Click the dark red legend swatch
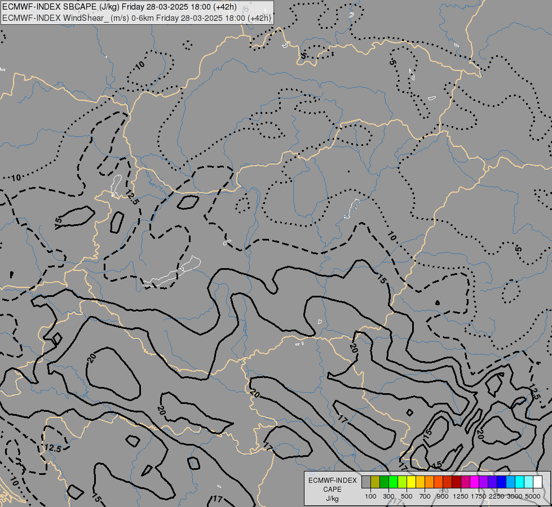Image resolution: width=552 pixels, height=507 pixels. 457,482
